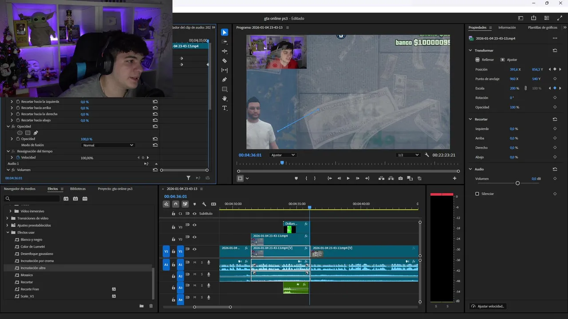Open Proyecto: gta online ps3 tab
Image resolution: width=568 pixels, height=319 pixels.
click(115, 189)
